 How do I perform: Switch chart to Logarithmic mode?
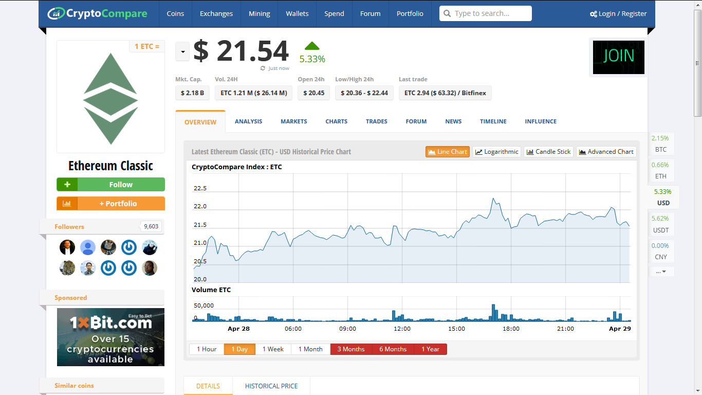click(496, 152)
